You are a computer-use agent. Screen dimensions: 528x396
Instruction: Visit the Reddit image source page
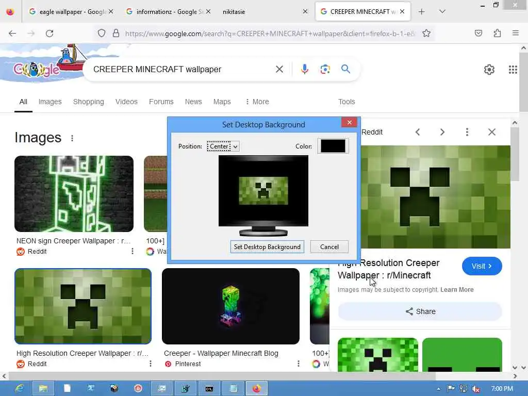[x=482, y=266]
